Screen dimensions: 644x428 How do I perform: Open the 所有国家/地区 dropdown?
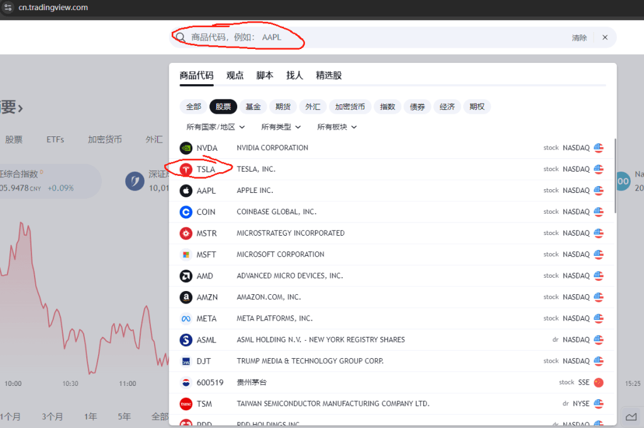[x=216, y=127]
